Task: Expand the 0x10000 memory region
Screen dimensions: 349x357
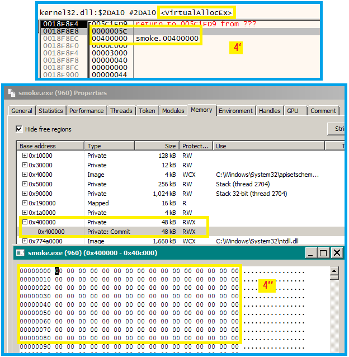Action: coord(25,156)
